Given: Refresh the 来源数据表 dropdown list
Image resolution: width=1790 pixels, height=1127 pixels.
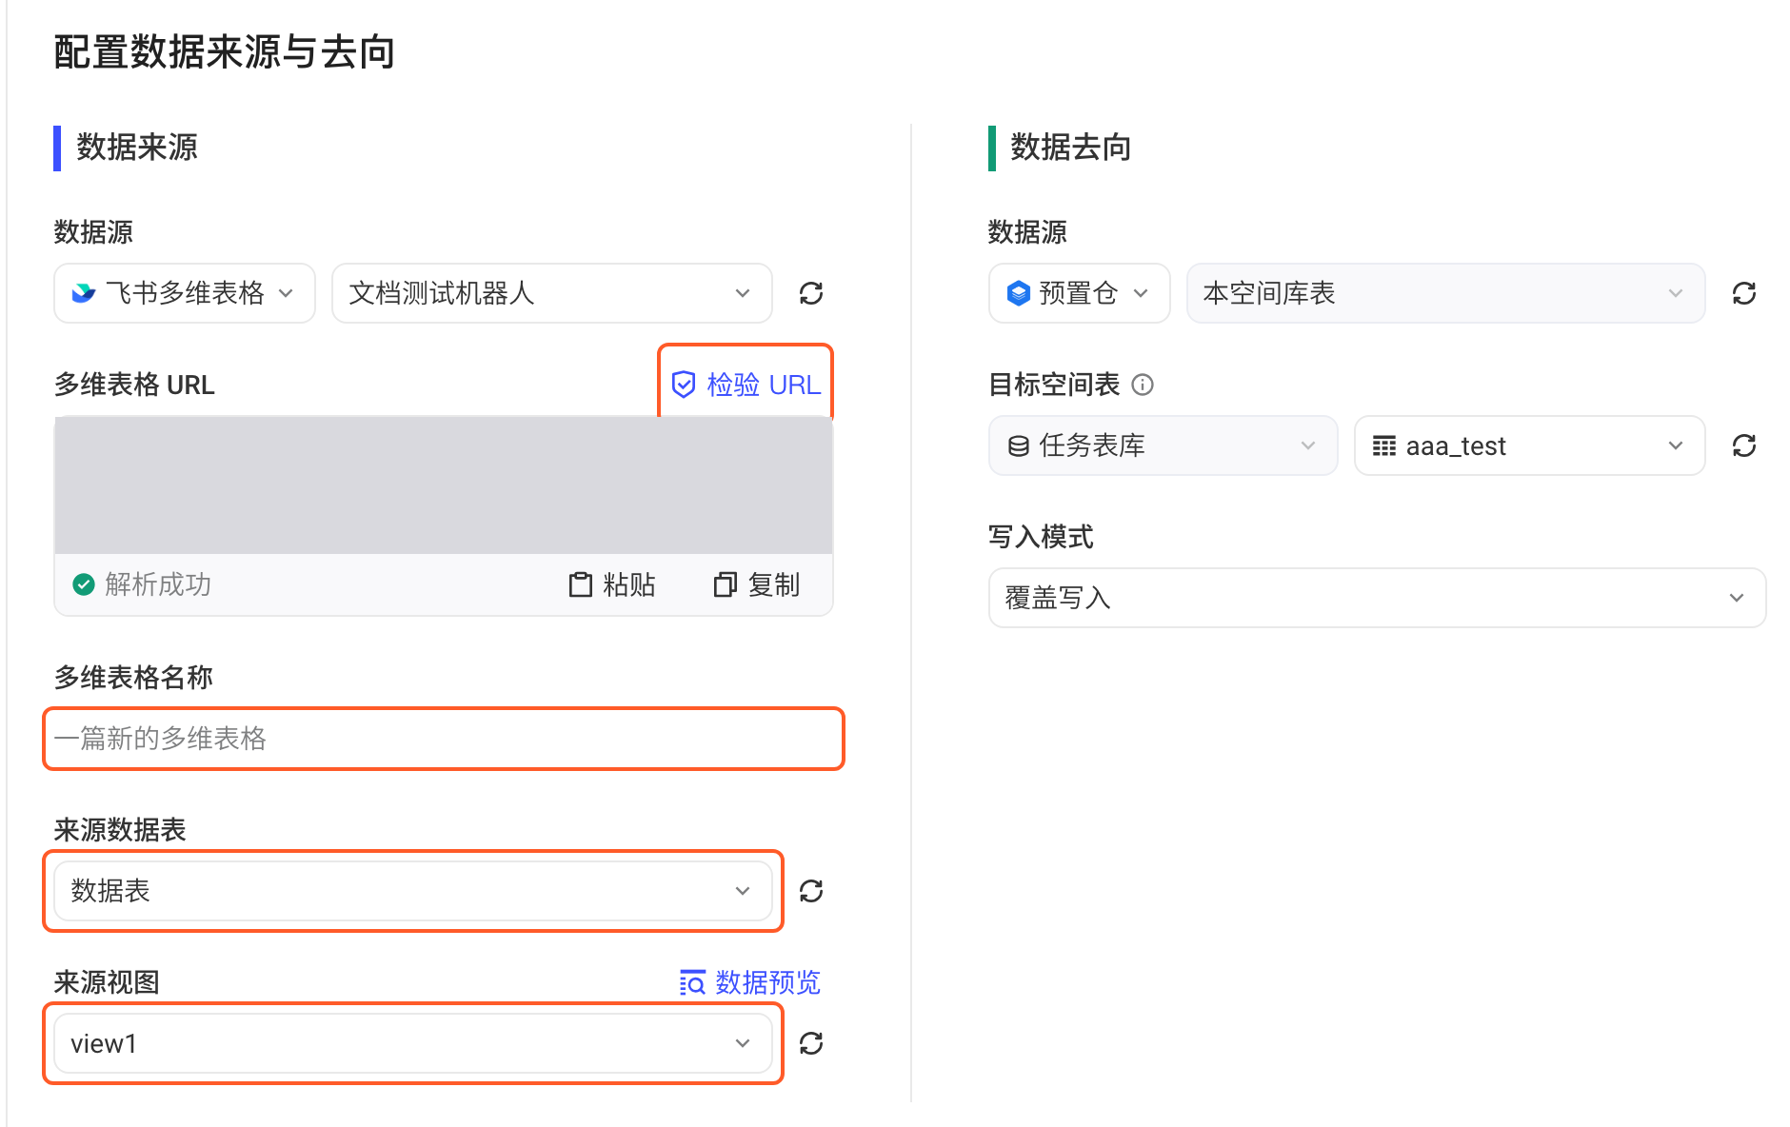Looking at the screenshot, I should click(811, 891).
